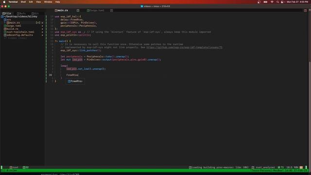The width and height of the screenshot is (311, 175).
Task: Open the Window menu
Action: 48,2
